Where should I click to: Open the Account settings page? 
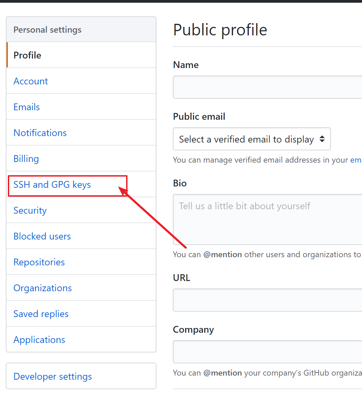[81, 81]
